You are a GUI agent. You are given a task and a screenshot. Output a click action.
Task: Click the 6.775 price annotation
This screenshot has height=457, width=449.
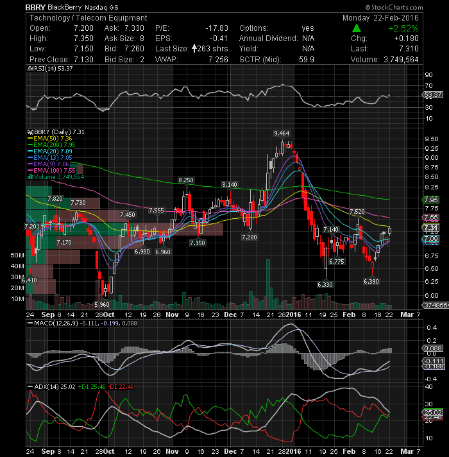pyautogui.click(x=337, y=261)
